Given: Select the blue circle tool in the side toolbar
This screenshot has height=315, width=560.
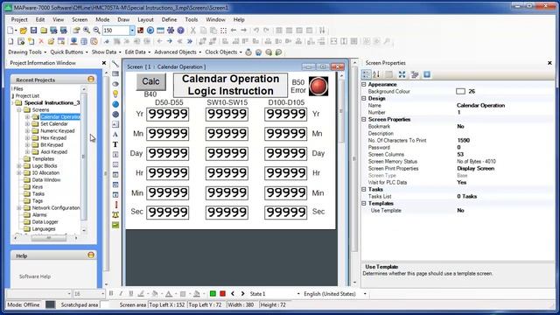Looking at the screenshot, I should click(x=115, y=104).
